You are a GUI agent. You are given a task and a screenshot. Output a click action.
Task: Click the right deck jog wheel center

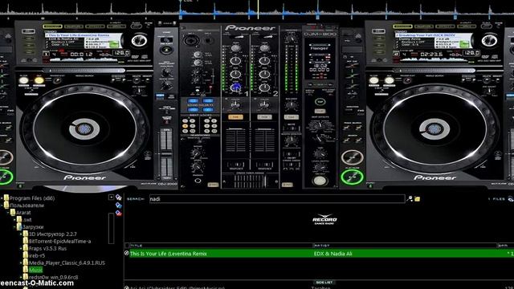coord(434,128)
